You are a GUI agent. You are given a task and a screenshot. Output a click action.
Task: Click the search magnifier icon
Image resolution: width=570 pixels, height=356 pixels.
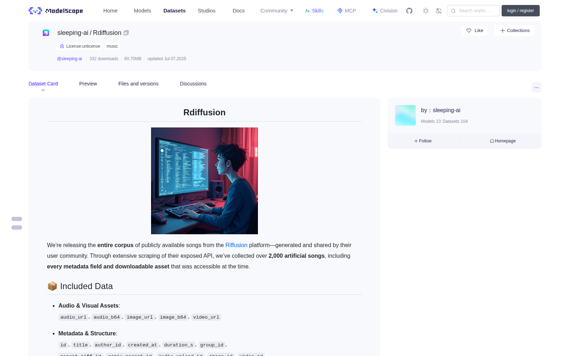pos(453,11)
